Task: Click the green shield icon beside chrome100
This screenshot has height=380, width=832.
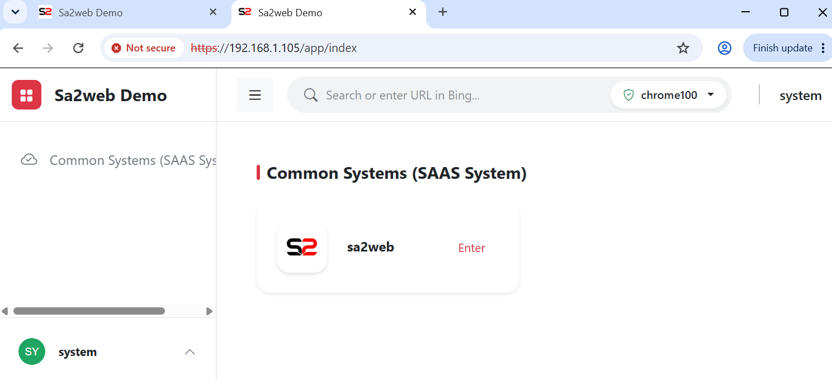Action: click(x=628, y=95)
